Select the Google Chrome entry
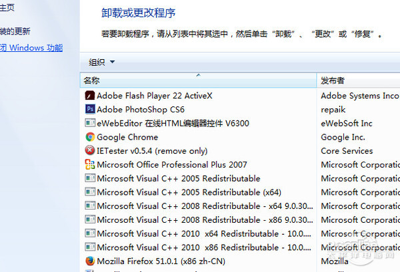 click(127, 137)
